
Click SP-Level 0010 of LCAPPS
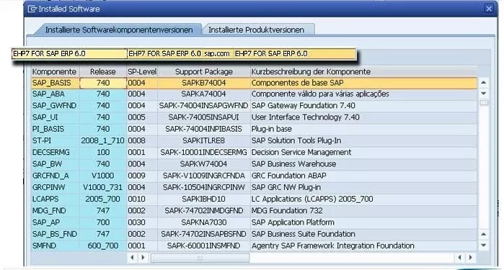pos(142,199)
